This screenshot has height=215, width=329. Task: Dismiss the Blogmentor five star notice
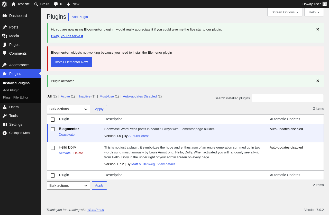(x=317, y=30)
